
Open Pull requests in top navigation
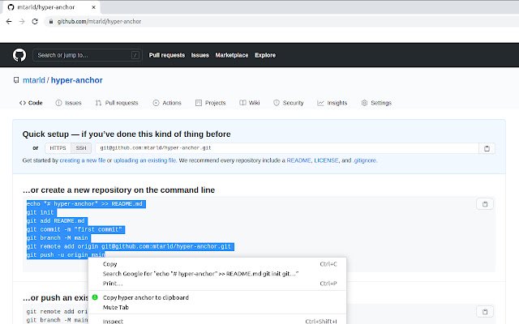167,55
